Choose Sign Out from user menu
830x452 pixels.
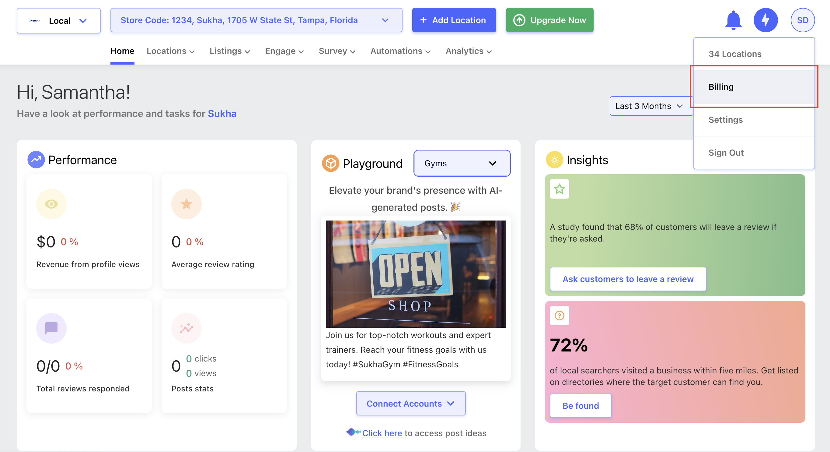pyautogui.click(x=754, y=153)
